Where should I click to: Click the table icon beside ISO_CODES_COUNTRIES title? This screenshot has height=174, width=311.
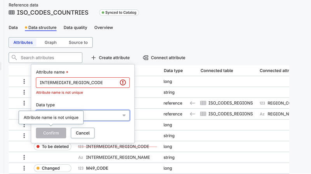tap(12, 13)
